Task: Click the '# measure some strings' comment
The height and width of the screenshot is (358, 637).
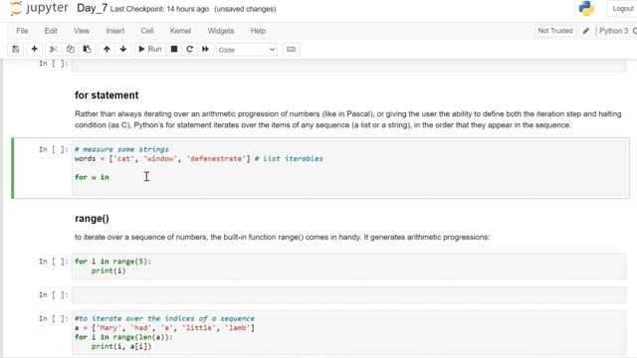Action: point(121,149)
